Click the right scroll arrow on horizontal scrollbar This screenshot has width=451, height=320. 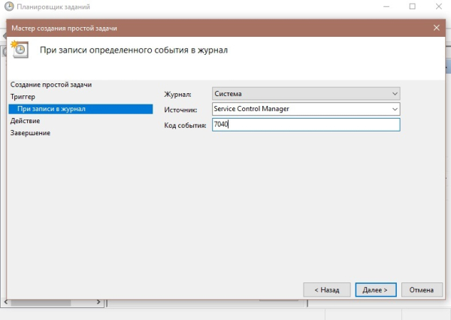point(98,302)
